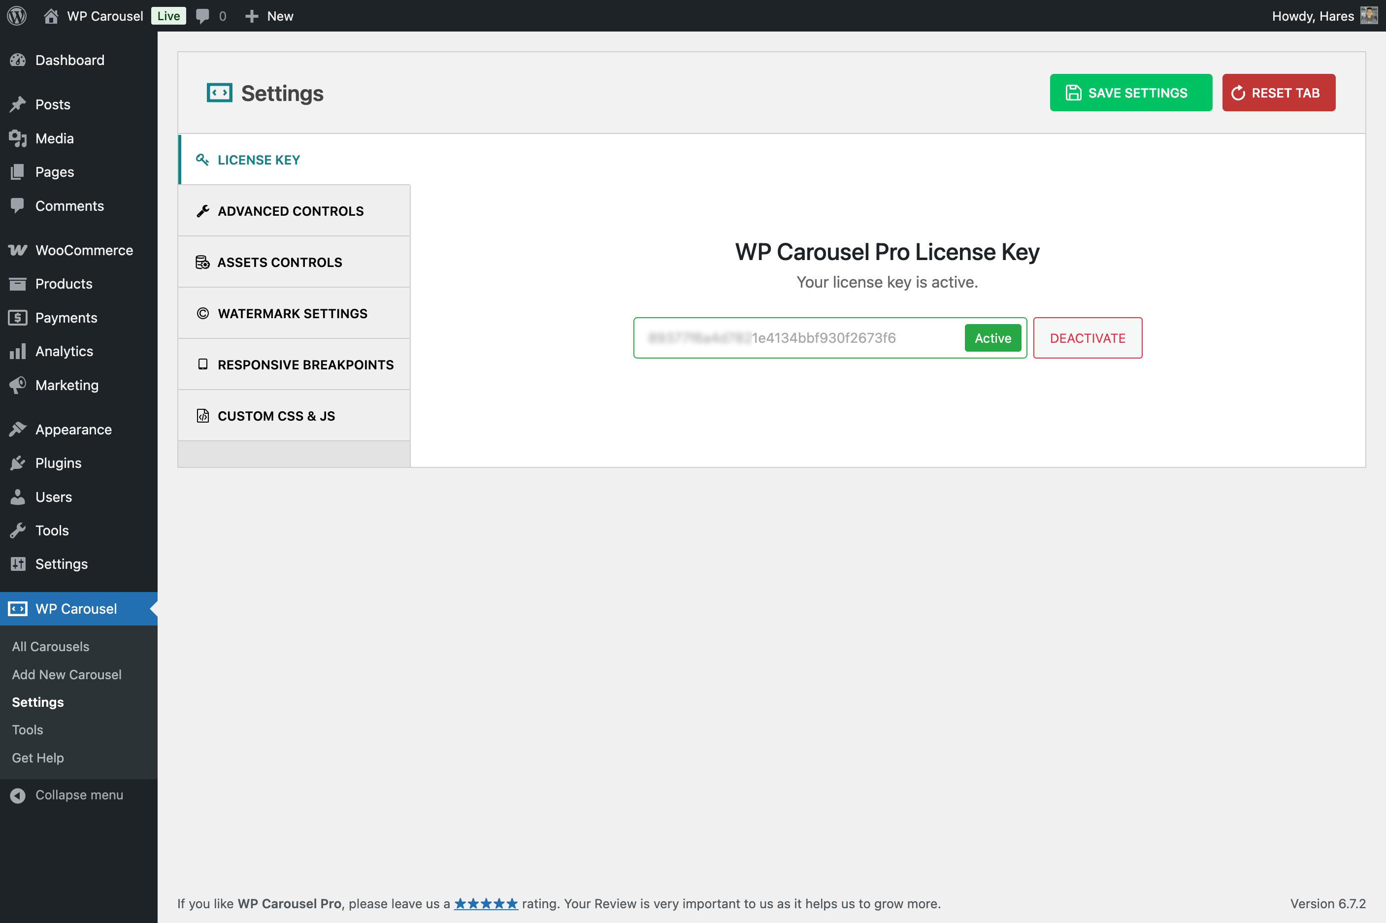Click the WP Carousel menu icon
Viewport: 1386px width, 923px height.
(x=18, y=609)
